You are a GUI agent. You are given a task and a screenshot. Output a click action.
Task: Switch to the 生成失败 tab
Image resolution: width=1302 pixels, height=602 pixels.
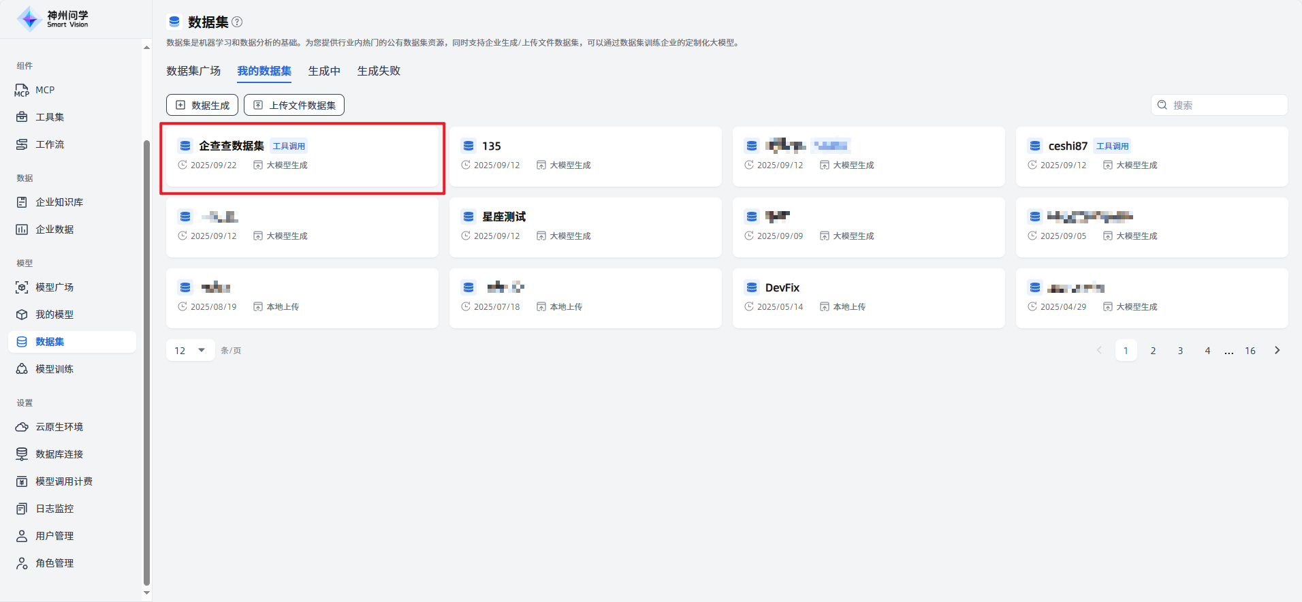tap(379, 71)
